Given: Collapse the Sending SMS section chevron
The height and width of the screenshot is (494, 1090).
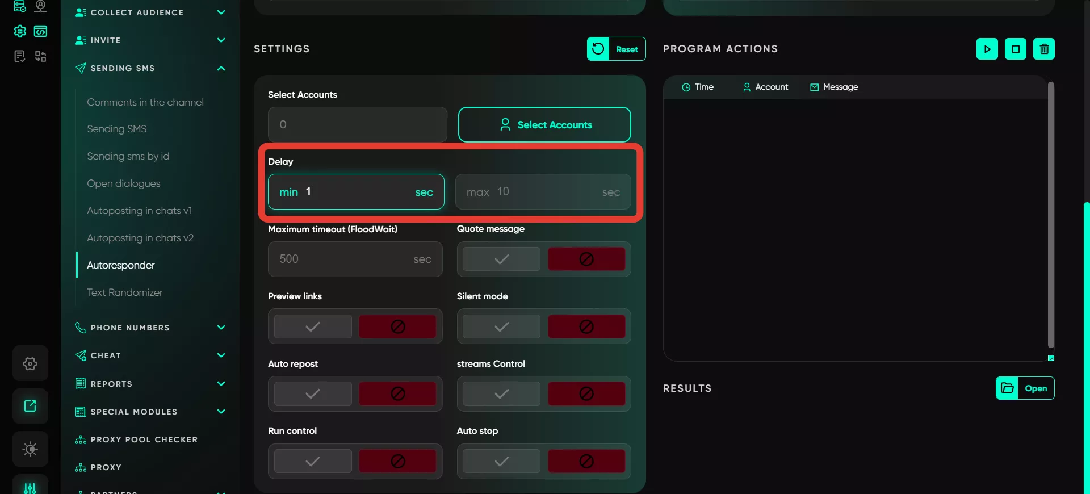Looking at the screenshot, I should click(221, 68).
